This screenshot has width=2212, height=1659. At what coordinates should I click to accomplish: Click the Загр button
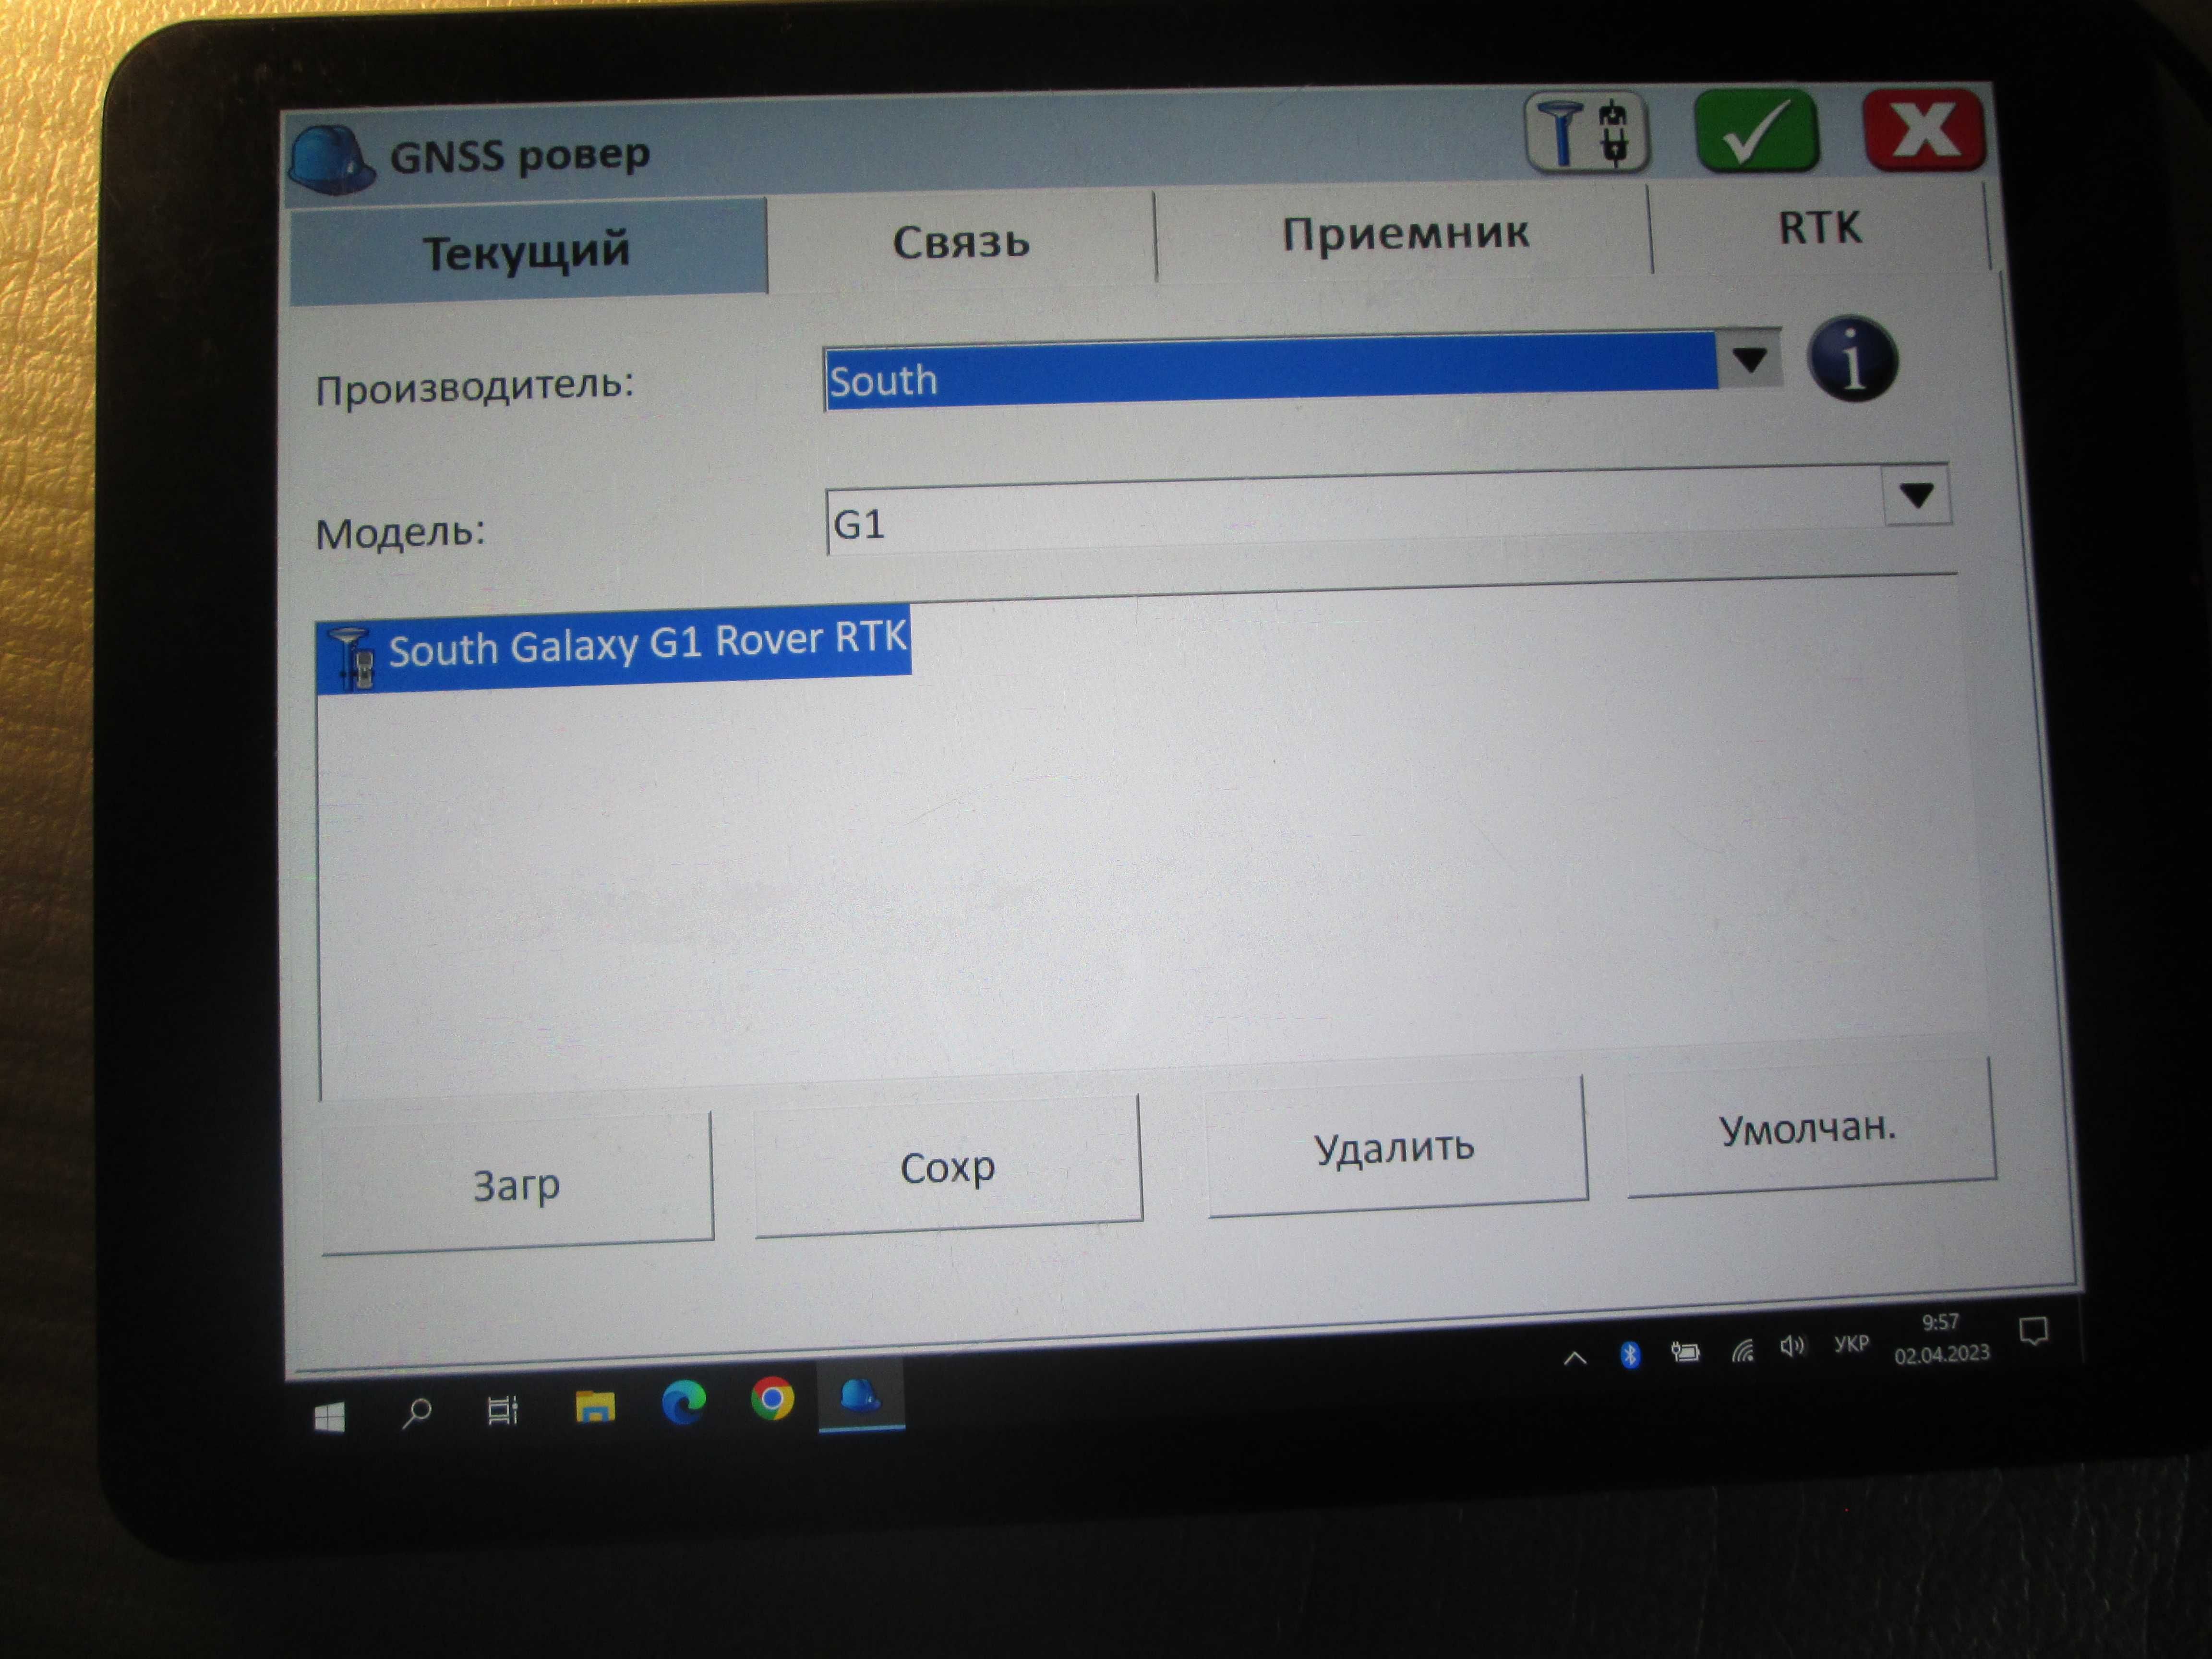517,1184
